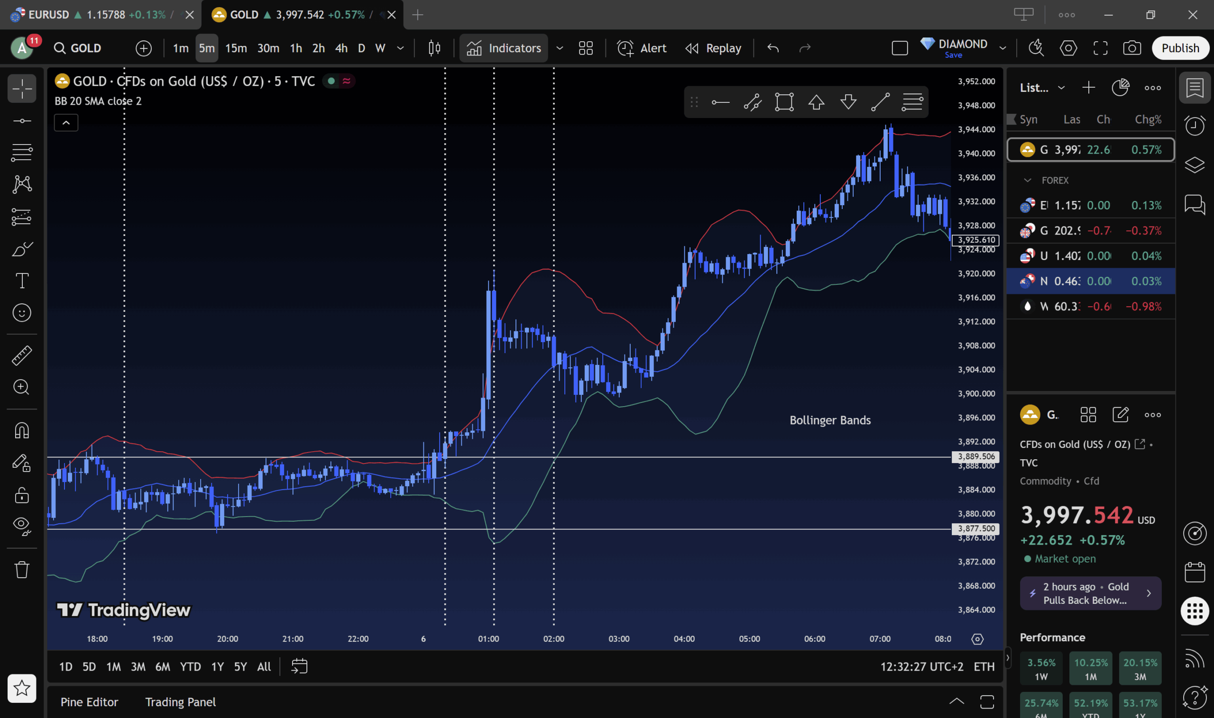The height and width of the screenshot is (718, 1214).
Task: Click the trash can Remove objects icon
Action: coord(22,570)
